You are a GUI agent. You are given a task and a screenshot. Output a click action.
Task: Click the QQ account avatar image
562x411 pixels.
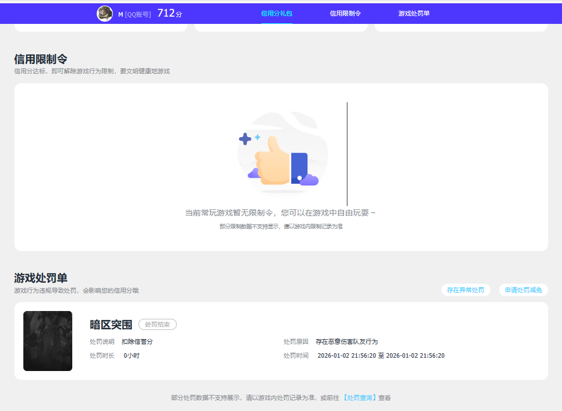pyautogui.click(x=104, y=13)
